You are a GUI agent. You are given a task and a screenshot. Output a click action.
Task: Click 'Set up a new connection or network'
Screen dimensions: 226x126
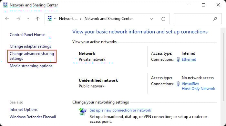click(120, 110)
